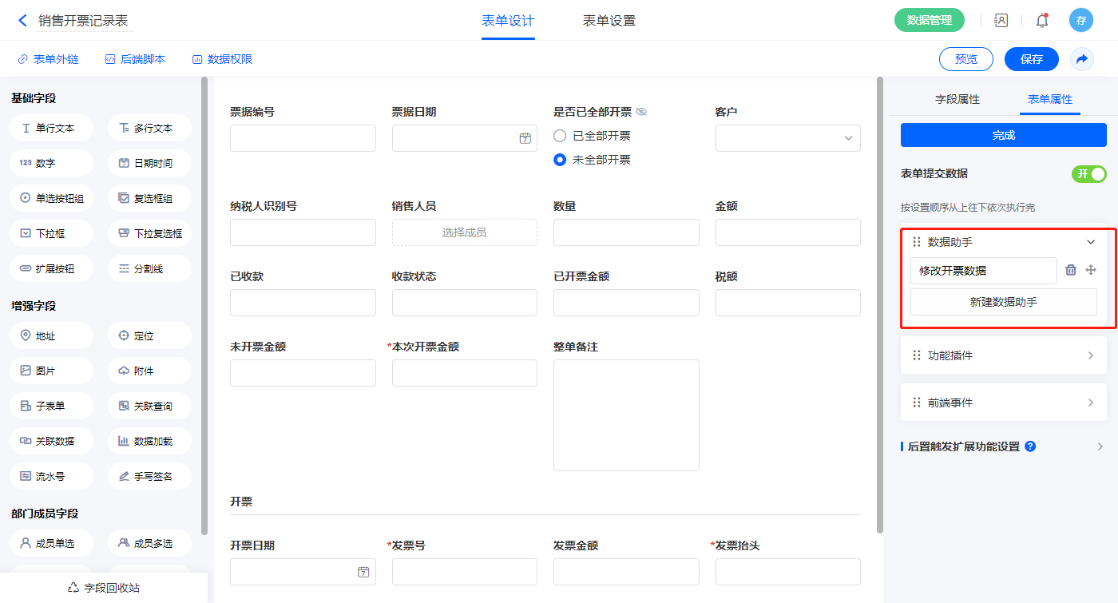Toggle the 表单提交数据 switch

tap(1088, 174)
